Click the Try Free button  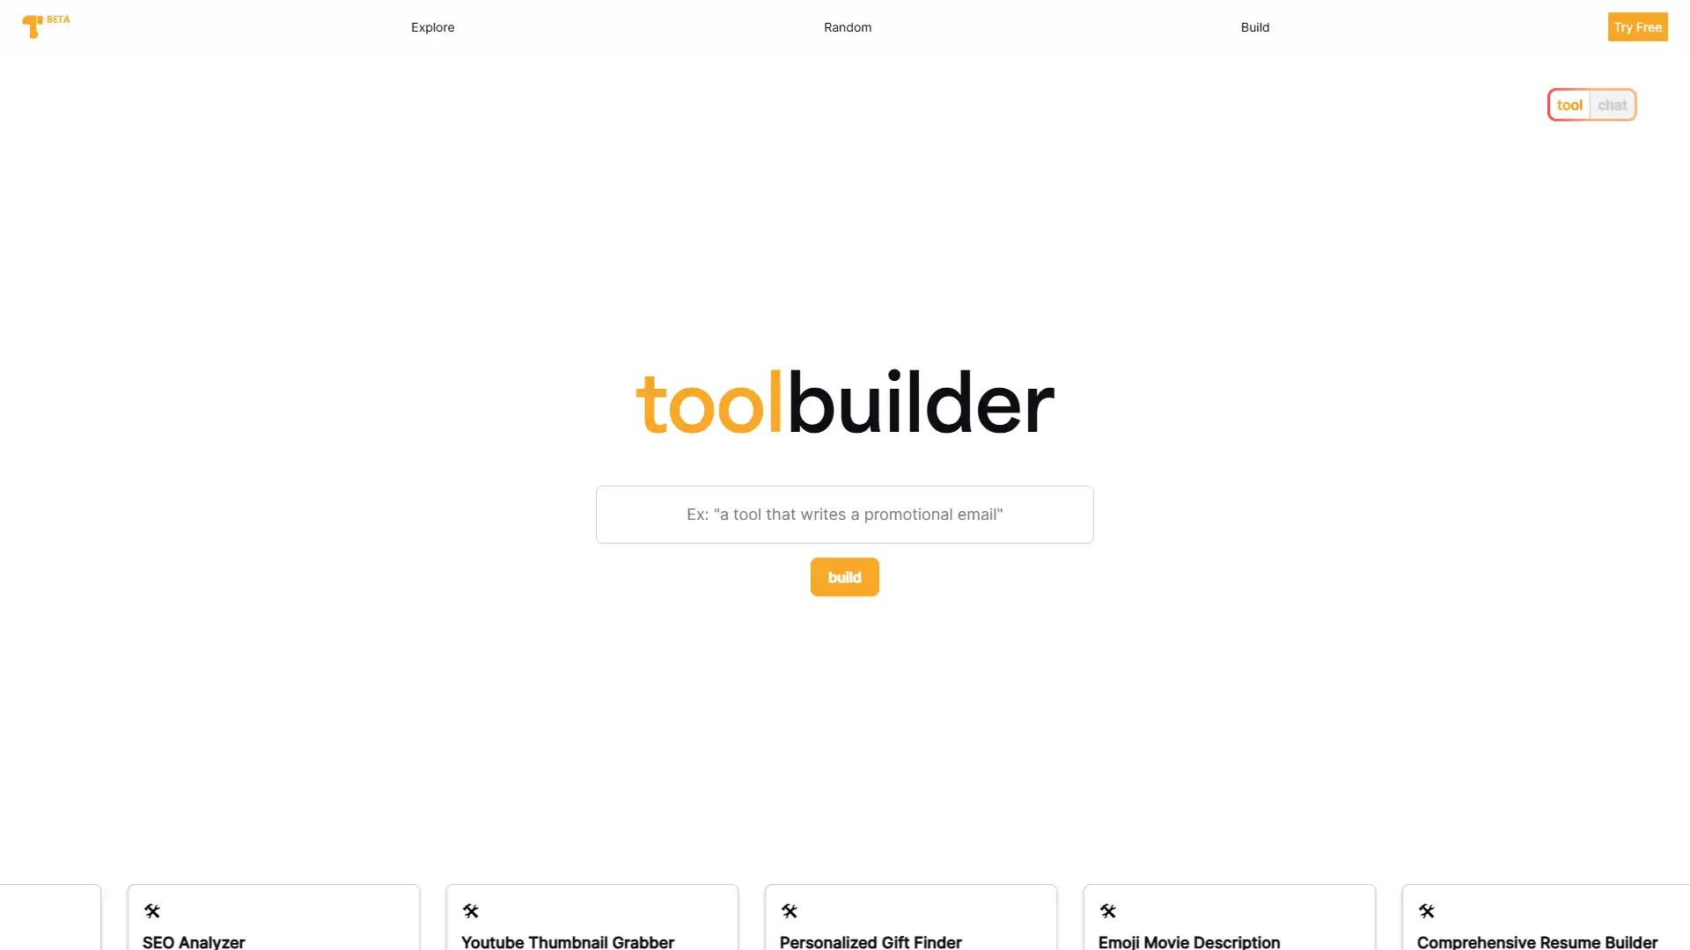pyautogui.click(x=1636, y=26)
